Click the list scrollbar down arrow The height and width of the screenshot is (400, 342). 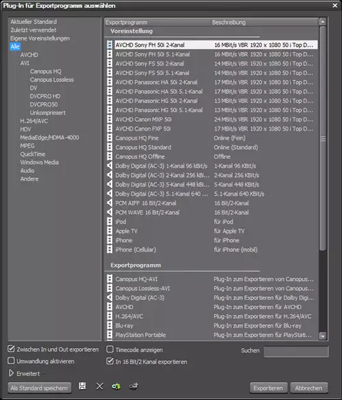[323, 336]
